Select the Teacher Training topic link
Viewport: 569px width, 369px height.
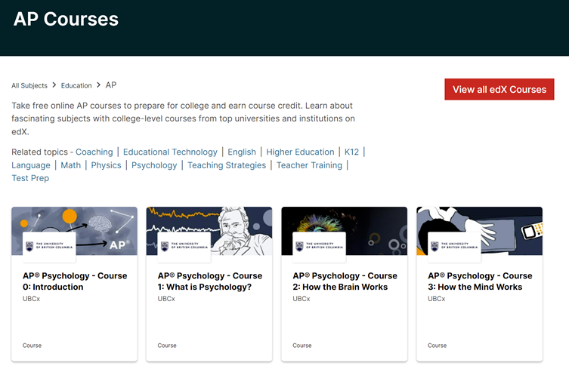pos(309,165)
